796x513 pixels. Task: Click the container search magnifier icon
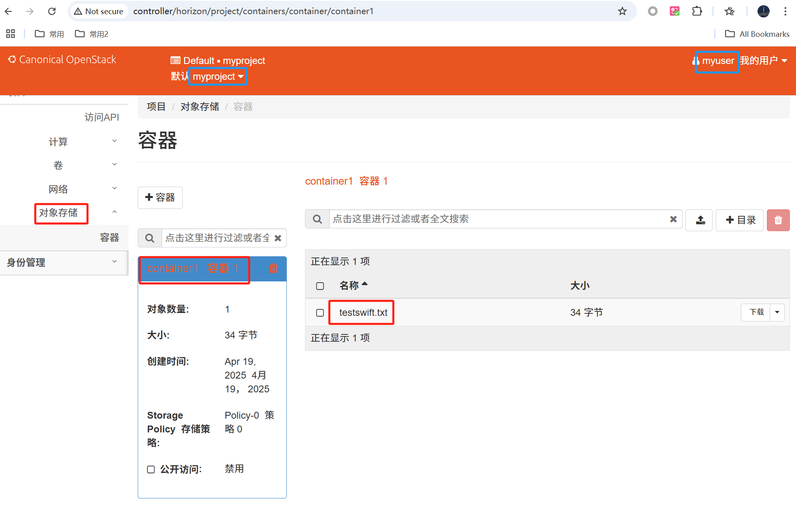point(150,238)
